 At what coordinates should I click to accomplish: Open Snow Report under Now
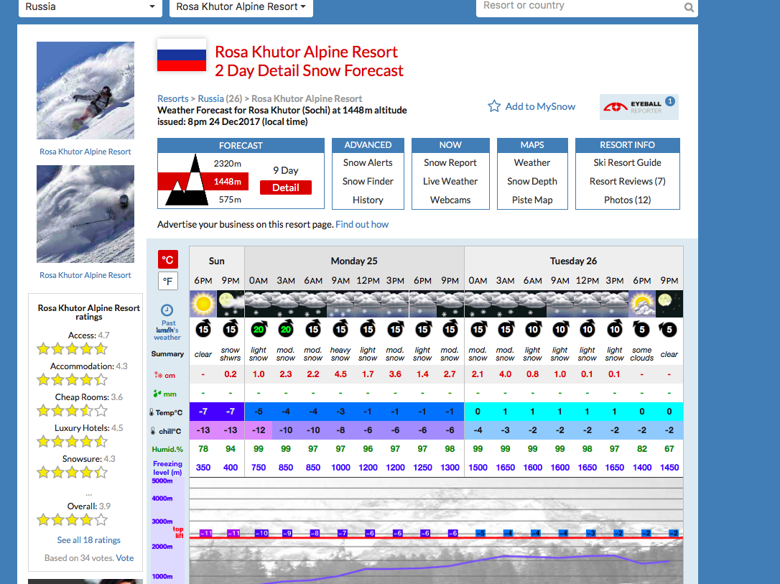(x=450, y=162)
